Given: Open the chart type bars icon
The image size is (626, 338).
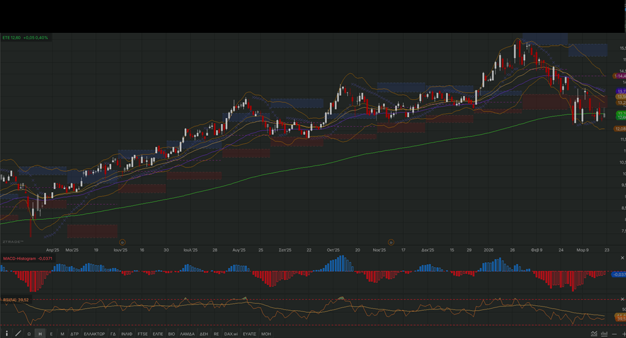Looking at the screenshot, I should point(605,334).
